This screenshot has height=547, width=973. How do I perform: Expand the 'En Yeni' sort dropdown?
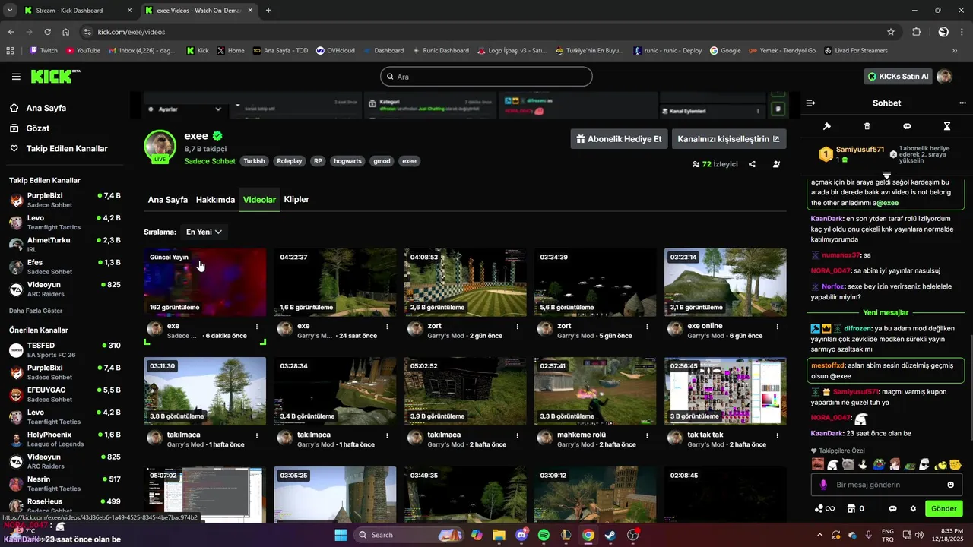[204, 232]
